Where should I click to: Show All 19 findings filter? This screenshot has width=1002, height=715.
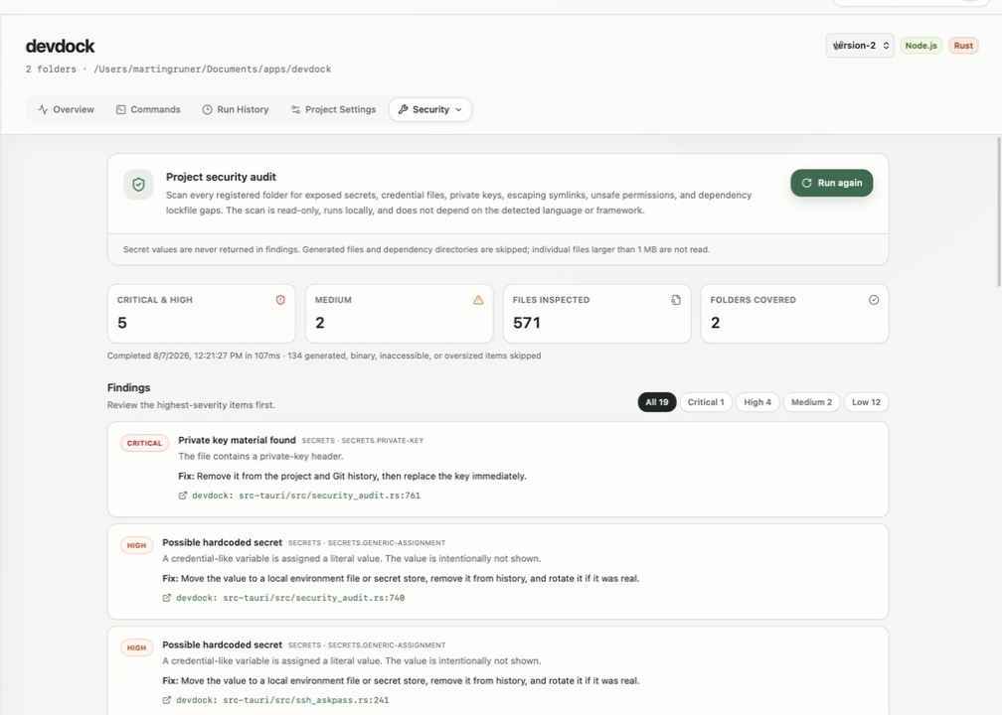coord(657,402)
